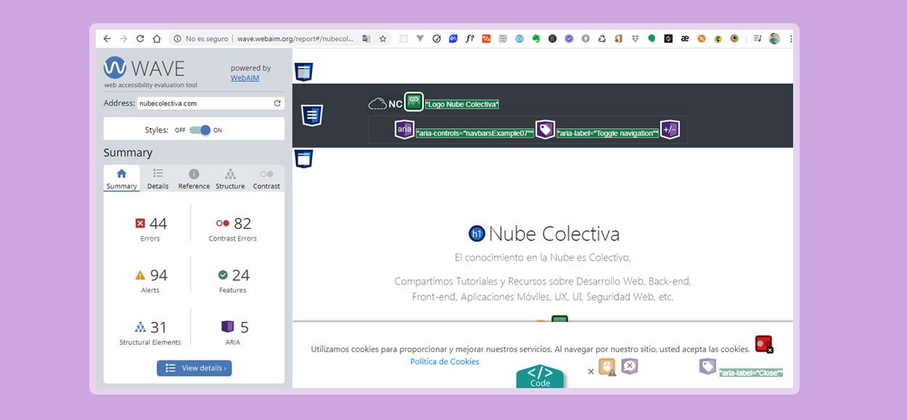
Task: Switch to the Details tab
Action: [x=157, y=179]
